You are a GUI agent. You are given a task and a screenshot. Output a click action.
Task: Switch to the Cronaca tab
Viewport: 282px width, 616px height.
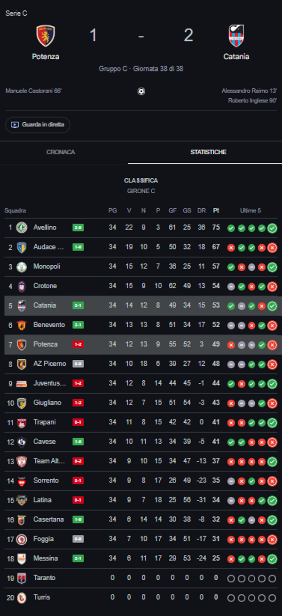click(x=61, y=152)
